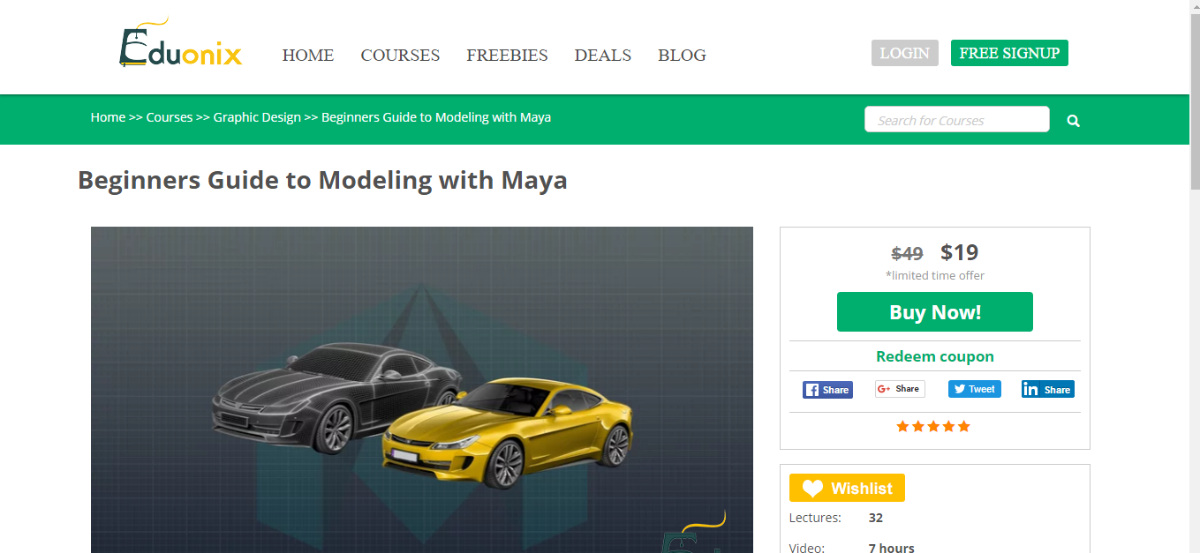This screenshot has width=1200, height=553.
Task: Open the COURSES menu
Action: (400, 56)
